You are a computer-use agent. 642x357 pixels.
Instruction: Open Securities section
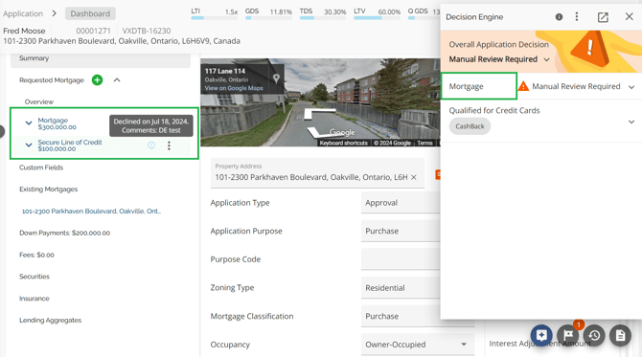tap(34, 277)
